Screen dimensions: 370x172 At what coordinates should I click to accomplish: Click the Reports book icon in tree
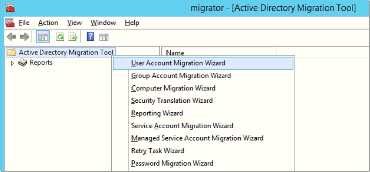tap(22, 63)
